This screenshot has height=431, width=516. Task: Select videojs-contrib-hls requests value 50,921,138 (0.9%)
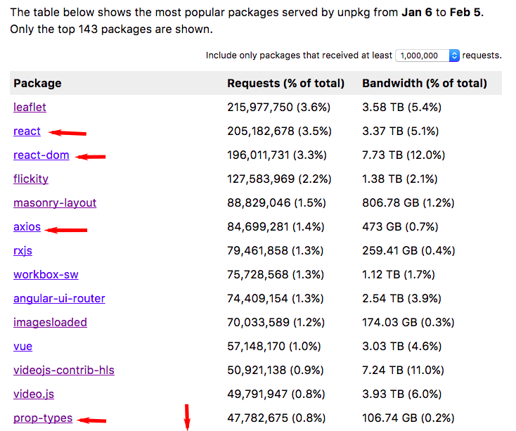pyautogui.click(x=276, y=370)
